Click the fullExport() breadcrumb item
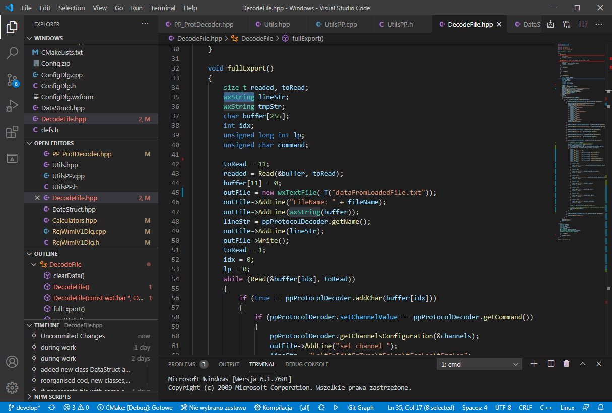 coord(303,38)
